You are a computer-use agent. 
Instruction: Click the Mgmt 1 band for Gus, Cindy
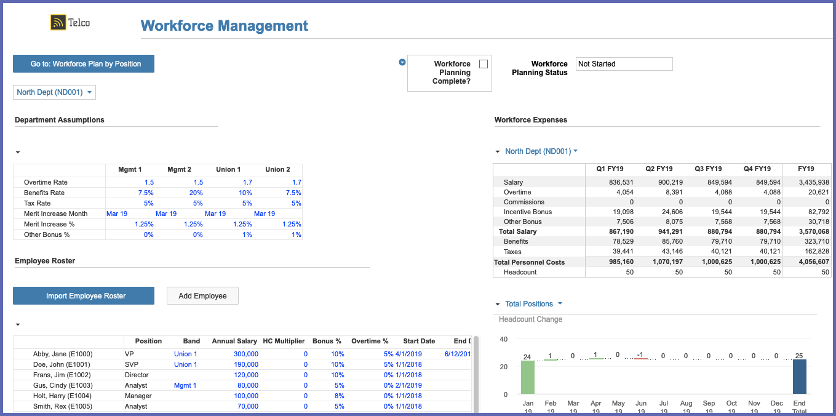(186, 385)
